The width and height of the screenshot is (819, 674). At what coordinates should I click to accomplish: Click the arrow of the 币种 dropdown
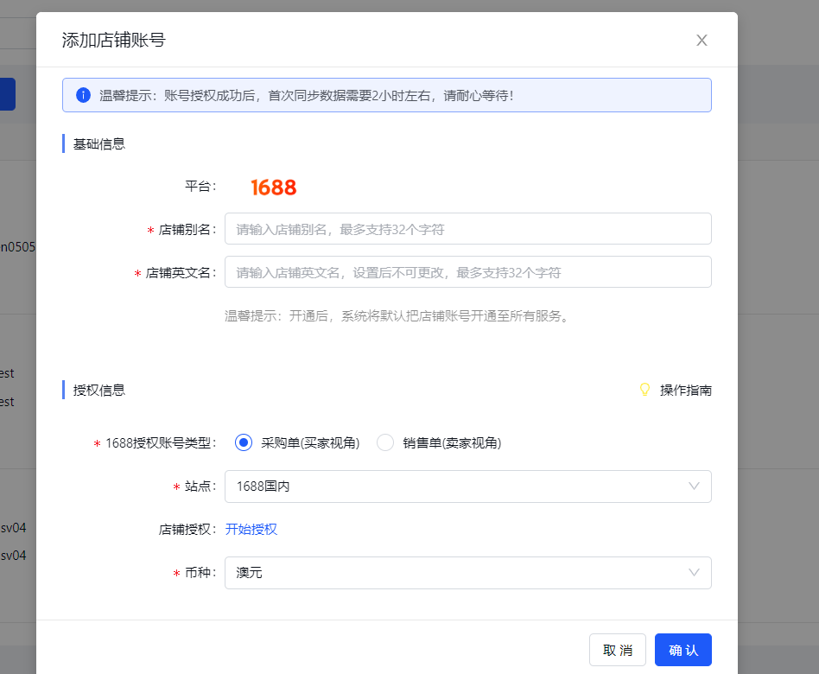coord(695,573)
